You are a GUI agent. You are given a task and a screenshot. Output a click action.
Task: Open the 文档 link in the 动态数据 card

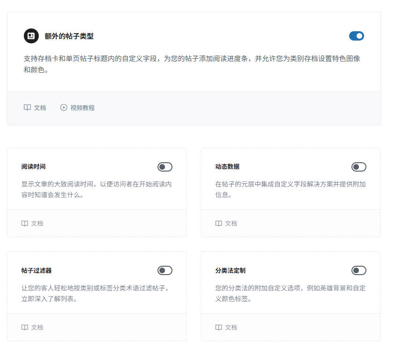pos(230,223)
